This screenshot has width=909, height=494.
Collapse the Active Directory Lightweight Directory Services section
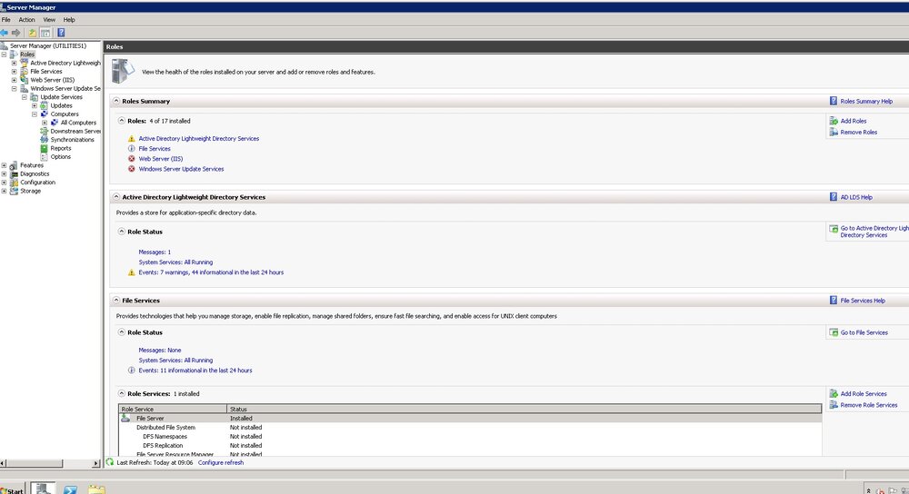click(116, 197)
